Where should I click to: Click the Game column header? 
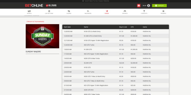[x=145, y=27]
